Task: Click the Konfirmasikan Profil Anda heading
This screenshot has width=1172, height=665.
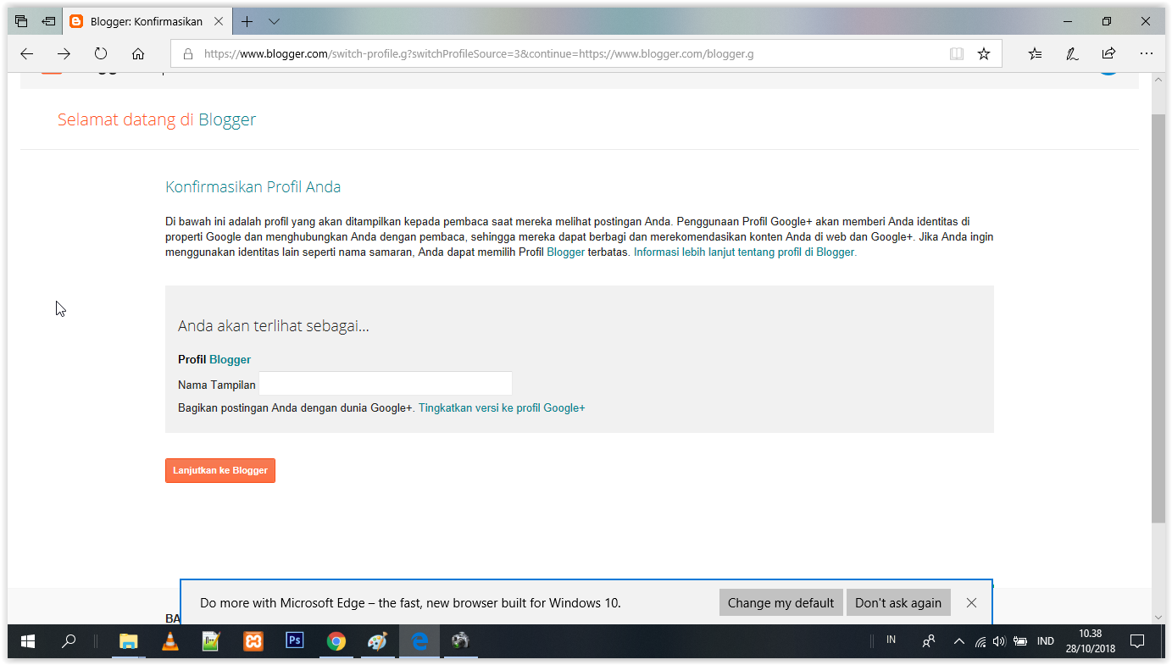Action: pos(253,187)
